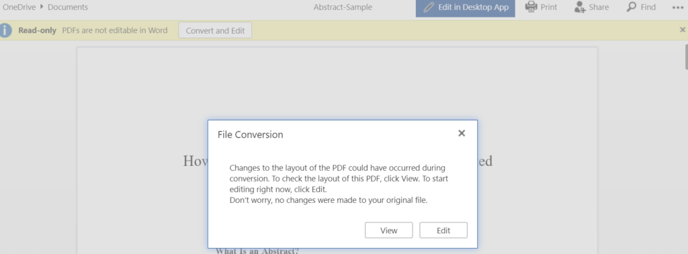Dismiss the Read-only notification bar

pos(683,30)
